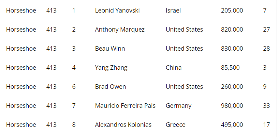Click Horseshoe in Leonid Yanovski's row
This screenshot has width=280, height=137.
pyautogui.click(x=21, y=11)
